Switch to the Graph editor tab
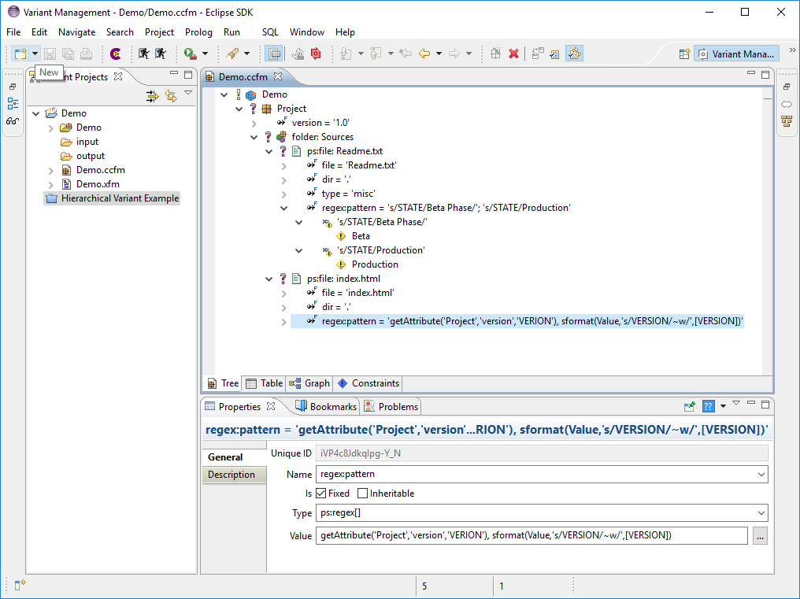Viewport: 800px width, 599px height. point(309,383)
